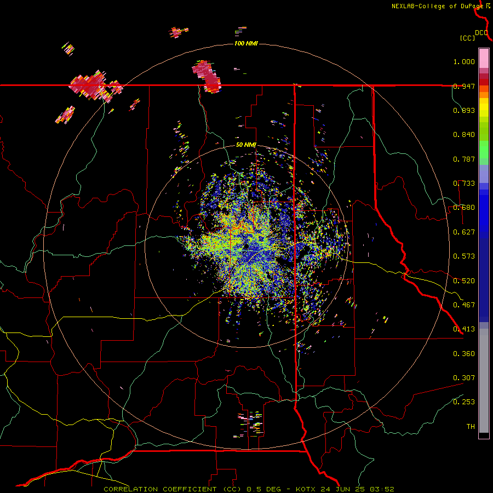Image resolution: width=493 pixels, height=493 pixels.
Task: Click the 0.840 color scale label
Action: click(x=464, y=135)
